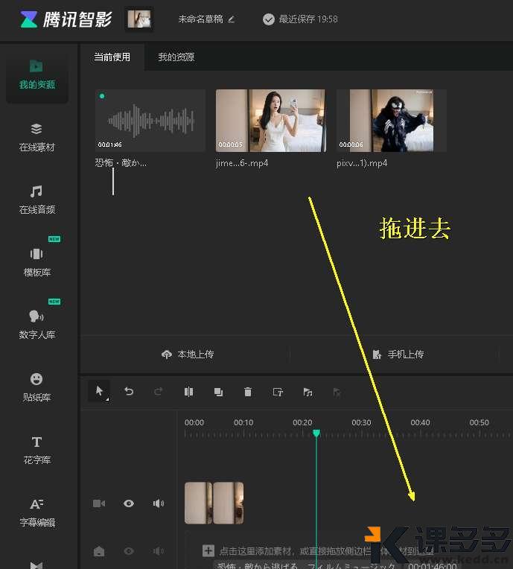Open the 在线音频 online audio panel

[x=36, y=199]
